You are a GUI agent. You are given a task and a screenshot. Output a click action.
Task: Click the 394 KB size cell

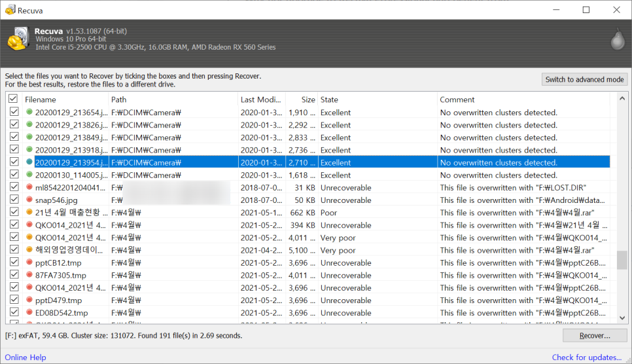click(x=302, y=225)
